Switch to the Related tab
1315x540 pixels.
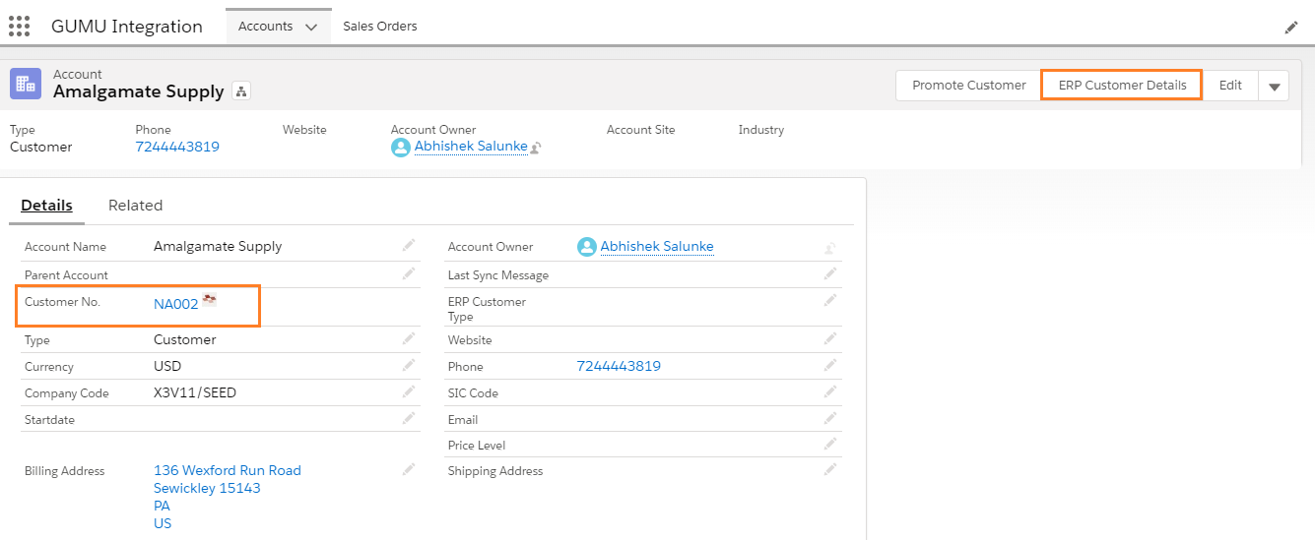tap(135, 206)
